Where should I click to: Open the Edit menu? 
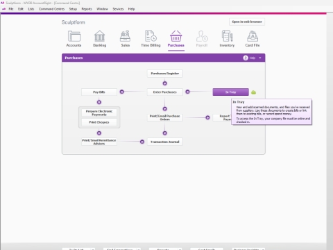(x=21, y=9)
